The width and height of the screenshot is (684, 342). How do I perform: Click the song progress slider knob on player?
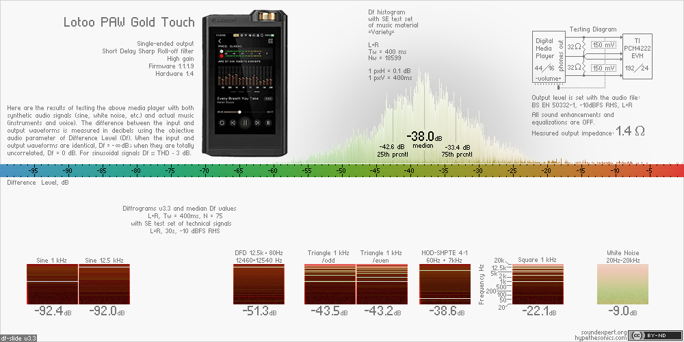point(239,112)
